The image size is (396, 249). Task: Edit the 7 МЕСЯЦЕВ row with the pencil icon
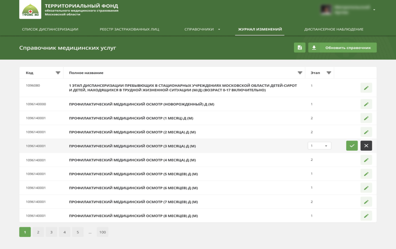pos(366,202)
